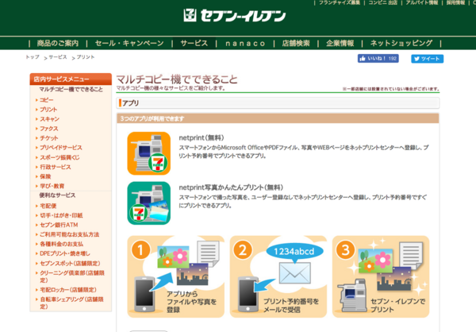Click the 店内サービスメニュー sidebar header

pos(71,79)
